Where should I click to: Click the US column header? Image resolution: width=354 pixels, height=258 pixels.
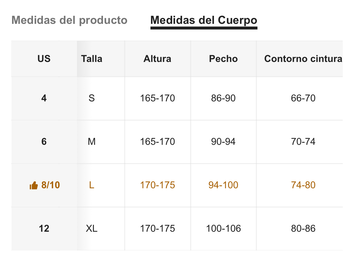coord(44,59)
